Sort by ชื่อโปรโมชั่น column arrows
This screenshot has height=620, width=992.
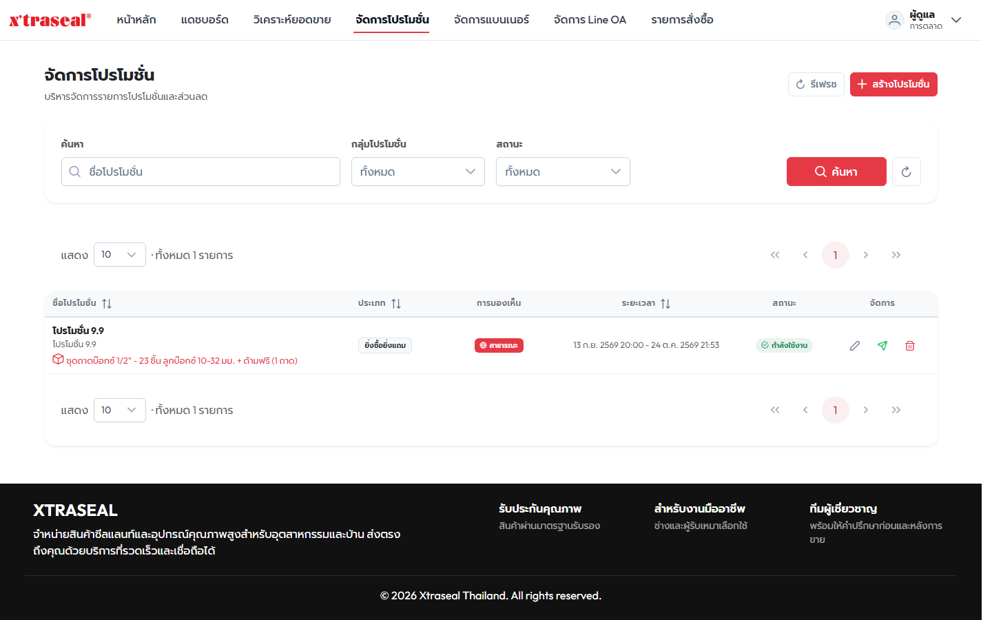click(x=107, y=304)
